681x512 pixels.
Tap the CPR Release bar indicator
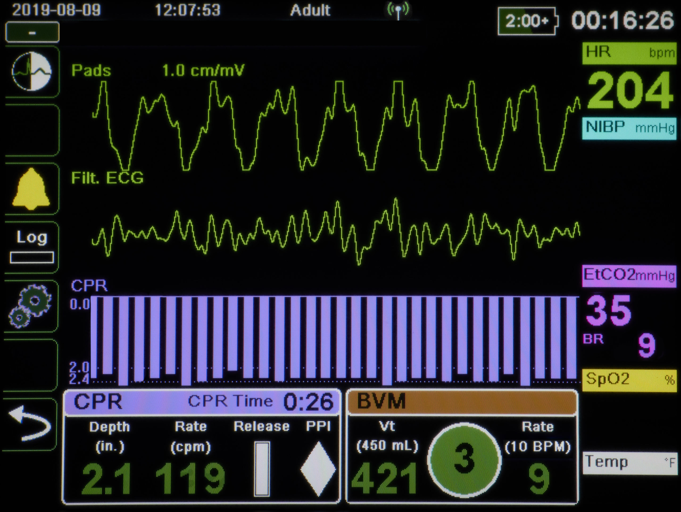click(262, 469)
